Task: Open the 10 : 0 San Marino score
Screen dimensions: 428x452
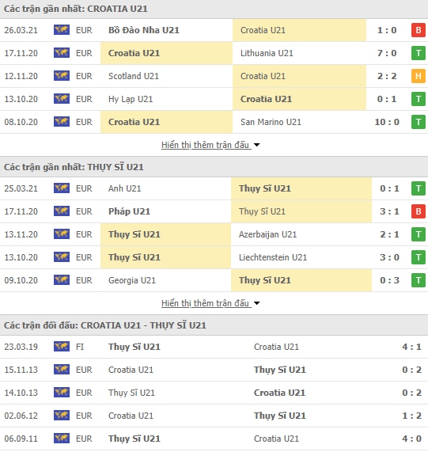Action: coord(387,122)
